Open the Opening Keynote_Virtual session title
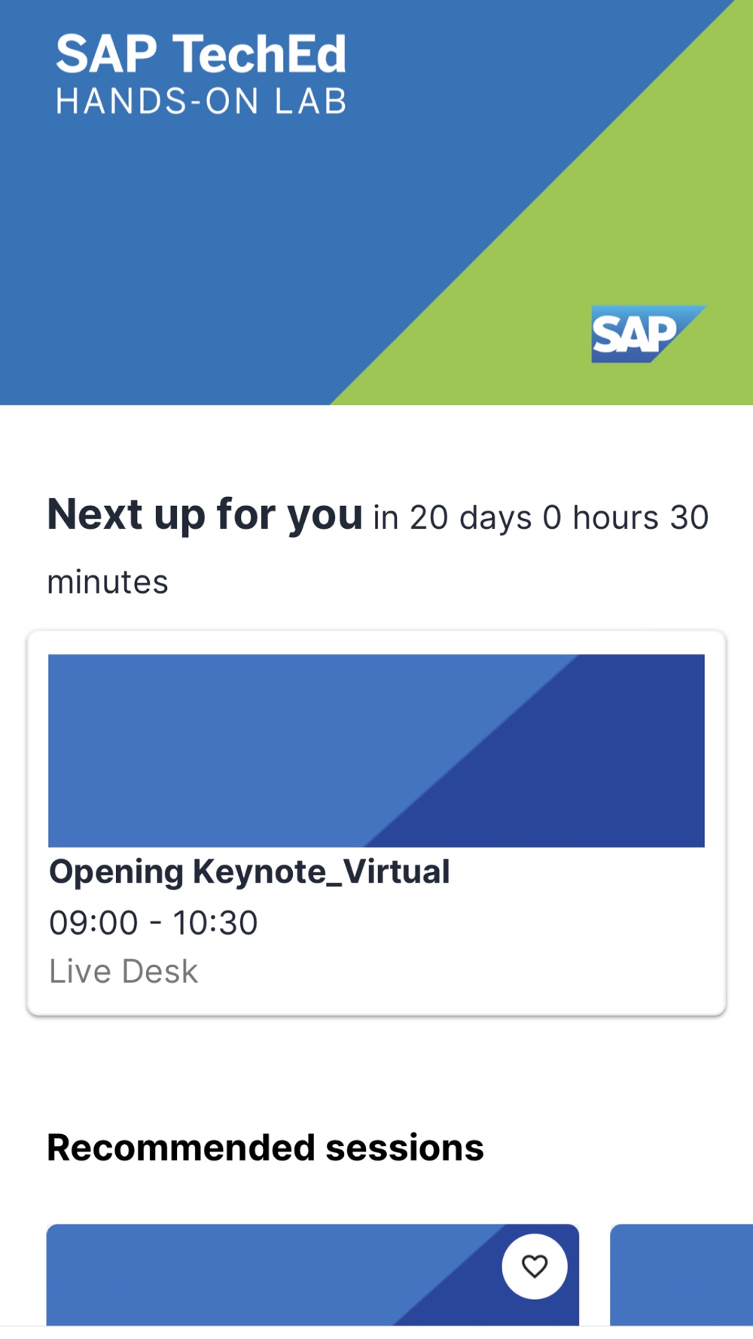The height and width of the screenshot is (1339, 753). 249,872
